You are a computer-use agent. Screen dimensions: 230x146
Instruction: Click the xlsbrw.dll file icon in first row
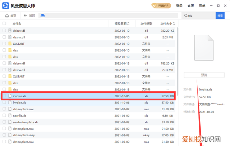point(10,31)
